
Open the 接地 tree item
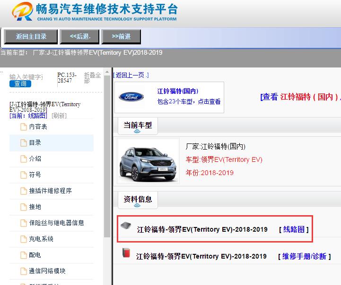point(35,207)
